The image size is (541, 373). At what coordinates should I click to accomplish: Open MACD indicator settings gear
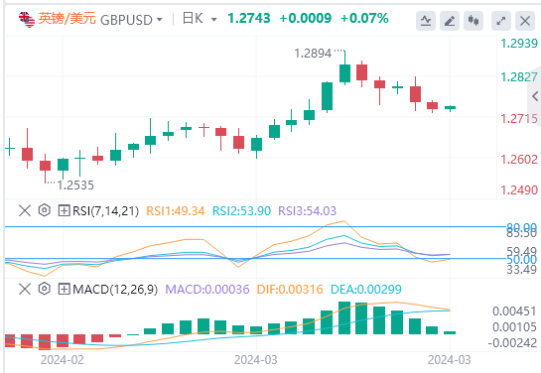click(45, 289)
